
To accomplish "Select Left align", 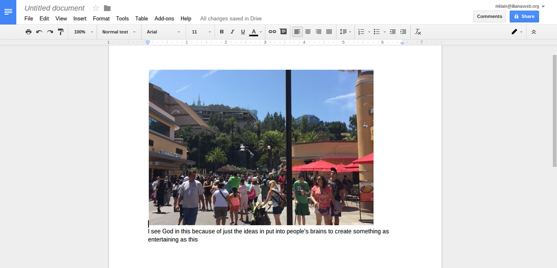I will [x=297, y=32].
